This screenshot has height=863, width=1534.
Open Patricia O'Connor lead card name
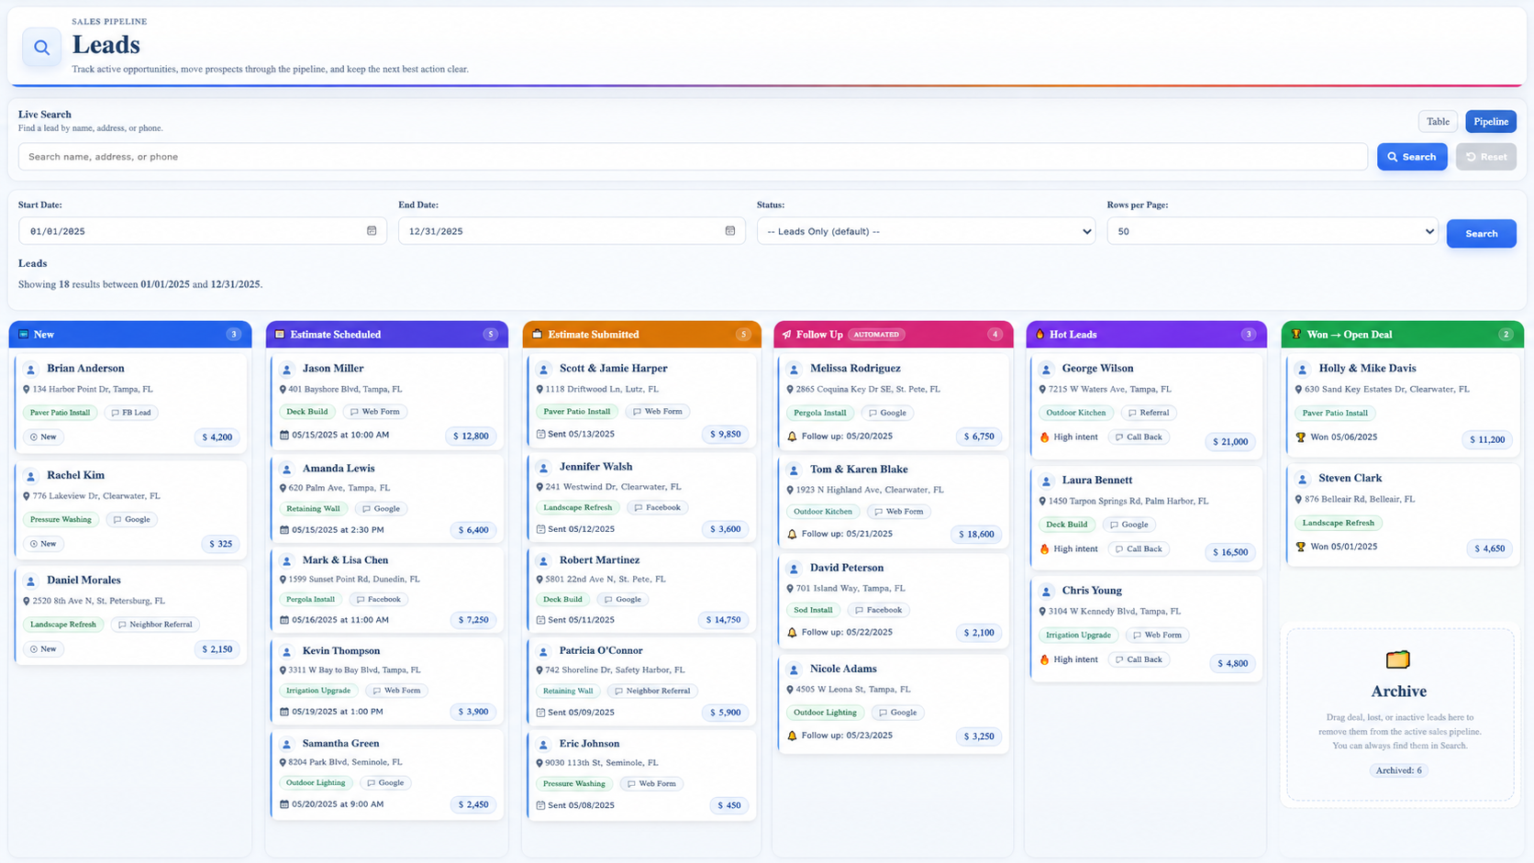coord(601,651)
